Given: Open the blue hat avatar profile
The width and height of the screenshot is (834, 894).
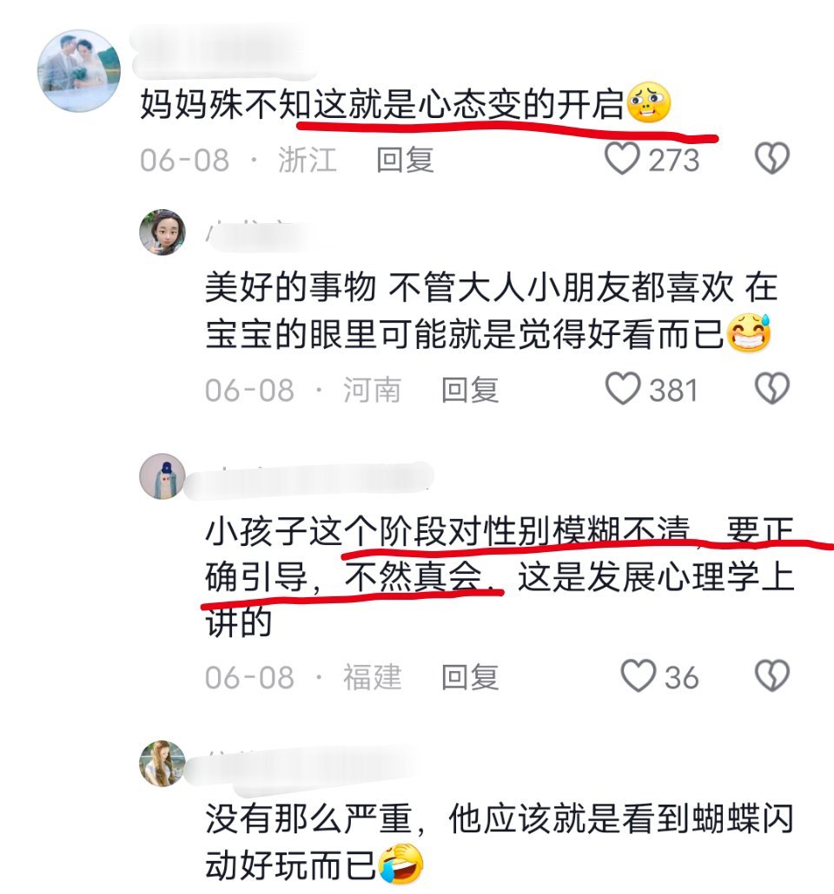Looking at the screenshot, I should coord(162,477).
